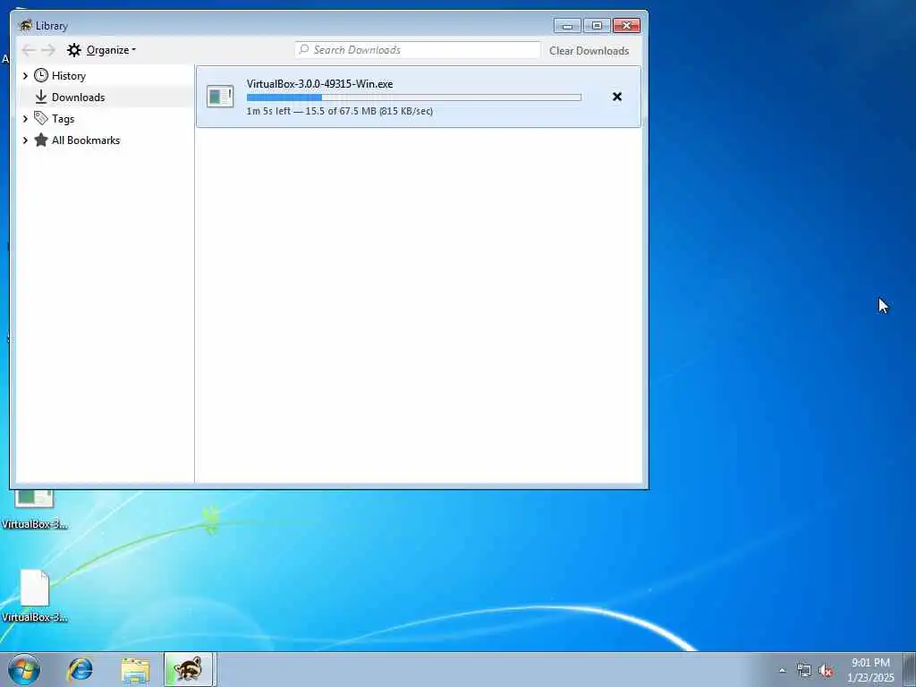This screenshot has height=687, width=916.
Task: Click the Organize gear icon
Action: coord(73,50)
